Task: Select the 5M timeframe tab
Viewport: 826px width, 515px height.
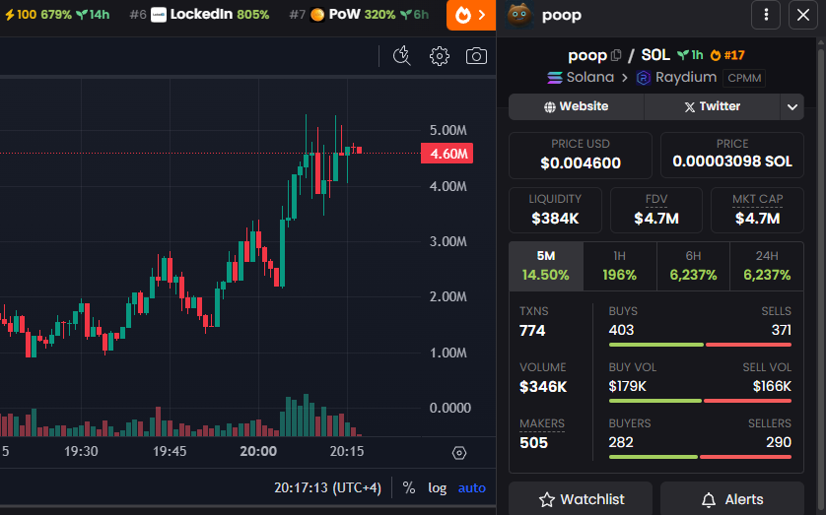Action: pyautogui.click(x=546, y=266)
